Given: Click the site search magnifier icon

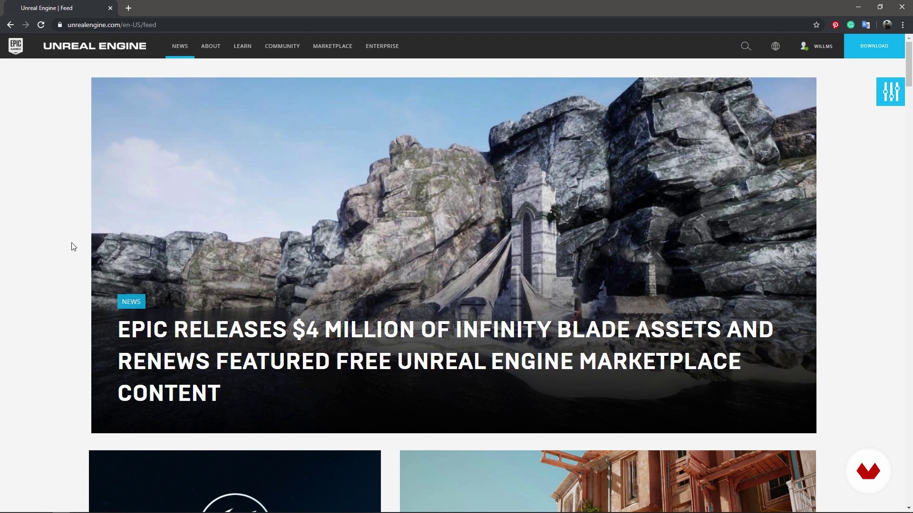Looking at the screenshot, I should point(746,46).
